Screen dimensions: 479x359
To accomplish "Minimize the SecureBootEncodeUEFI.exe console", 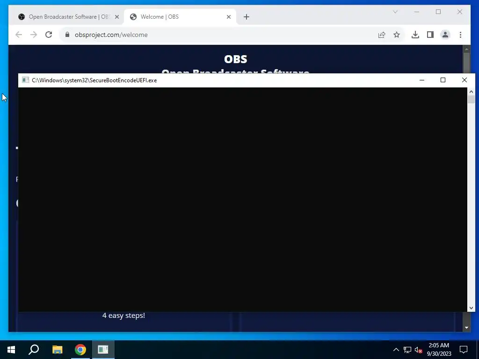I will coord(422,80).
